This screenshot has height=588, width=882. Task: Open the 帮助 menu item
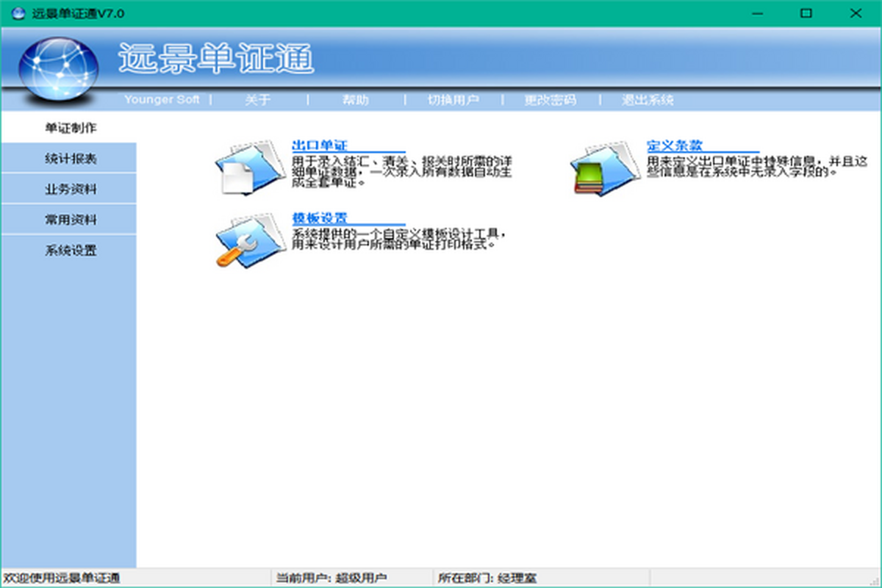[x=355, y=100]
